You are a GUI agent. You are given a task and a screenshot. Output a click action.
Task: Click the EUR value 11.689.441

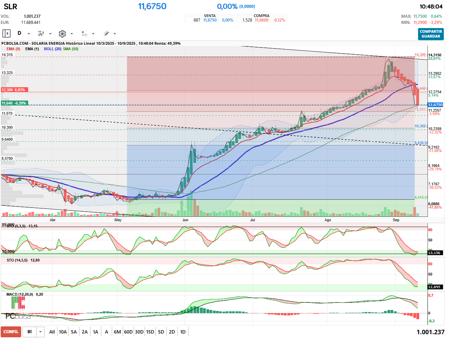click(x=31, y=22)
